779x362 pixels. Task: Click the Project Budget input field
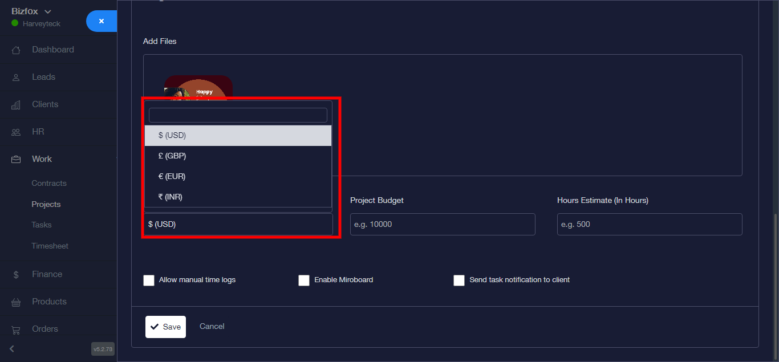443,225
